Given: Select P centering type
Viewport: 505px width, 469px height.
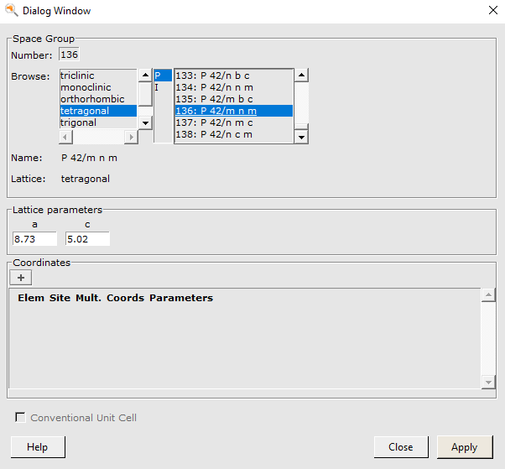Looking at the screenshot, I should pos(162,76).
